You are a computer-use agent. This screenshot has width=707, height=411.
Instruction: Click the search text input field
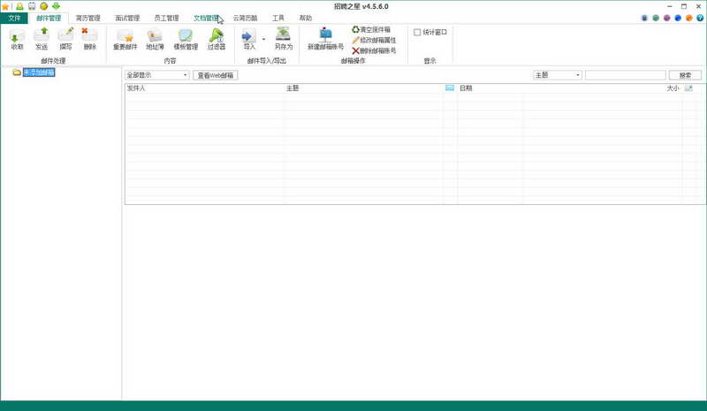[625, 75]
